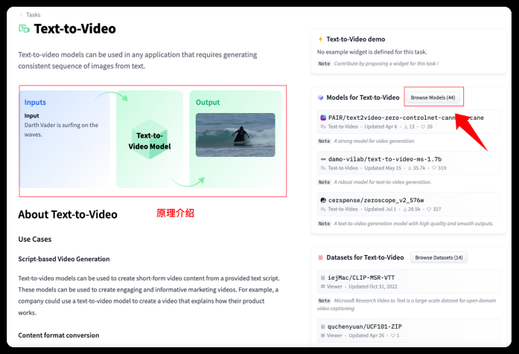Click Text-to-Video tag under PAIR model

tap(343, 126)
